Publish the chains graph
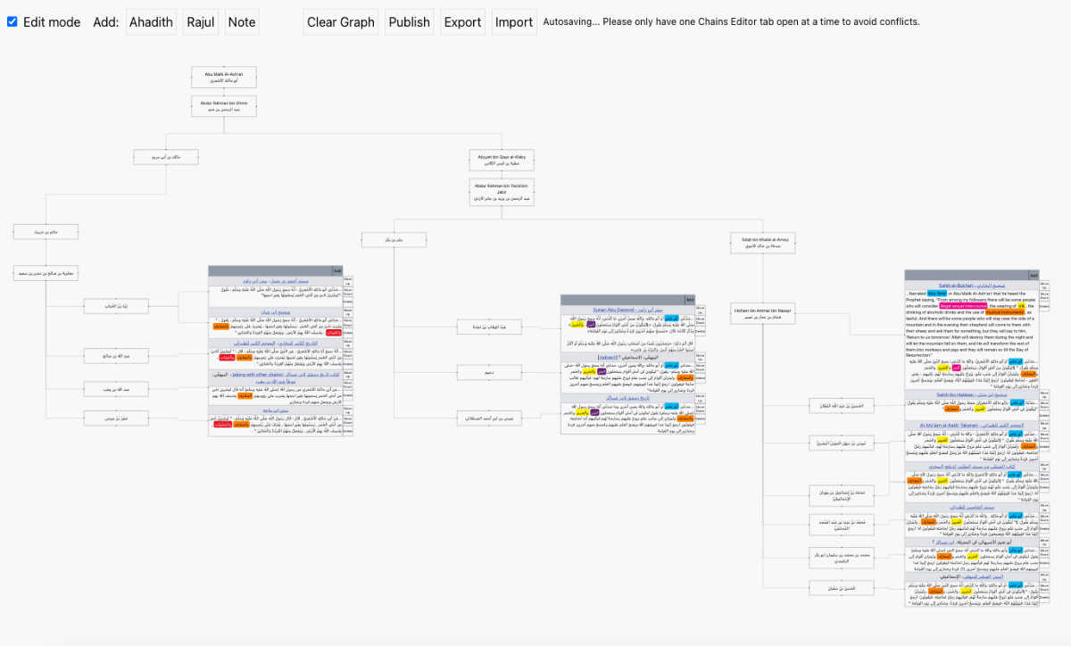 point(409,22)
